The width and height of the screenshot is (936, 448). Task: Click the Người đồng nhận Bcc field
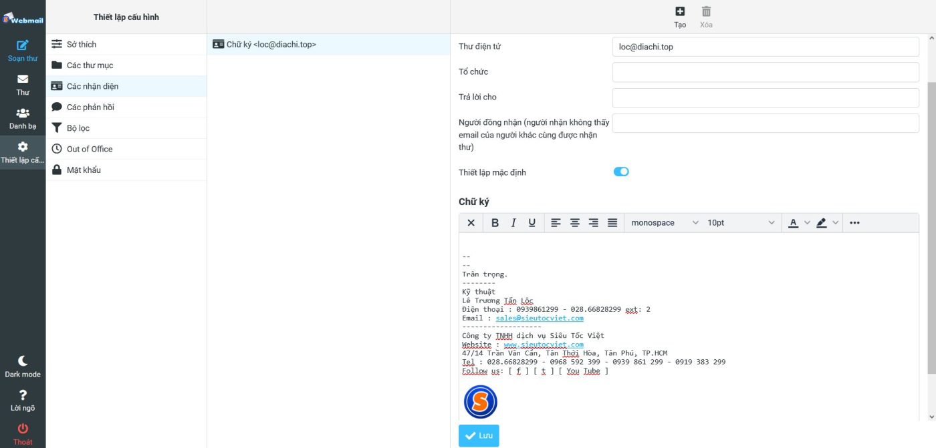[766, 123]
